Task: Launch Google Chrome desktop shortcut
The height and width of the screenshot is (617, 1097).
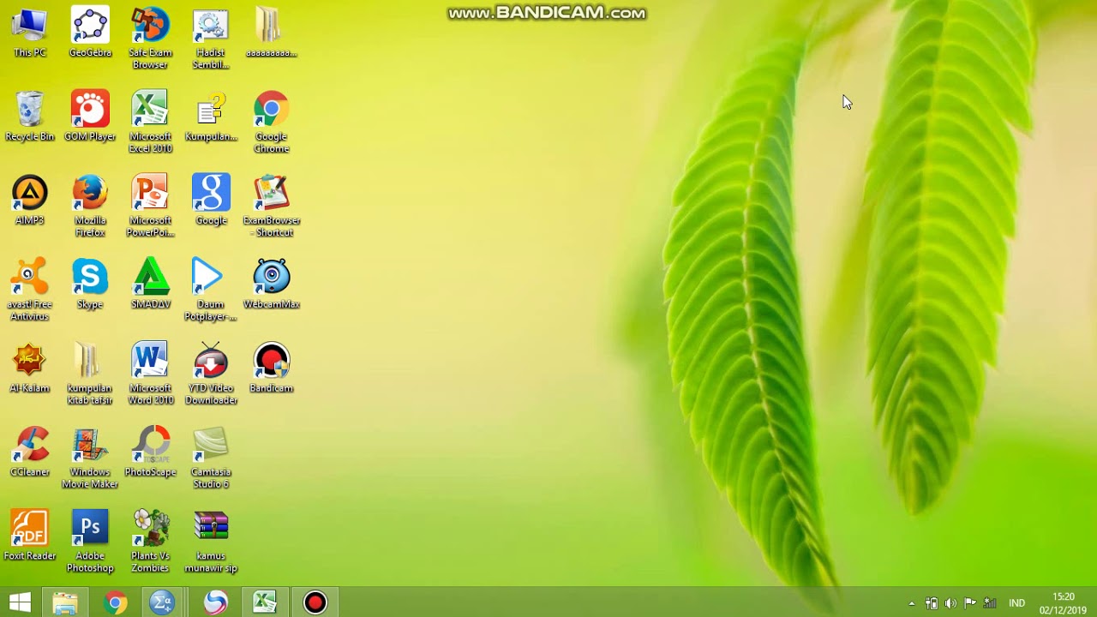Action: 271,123
